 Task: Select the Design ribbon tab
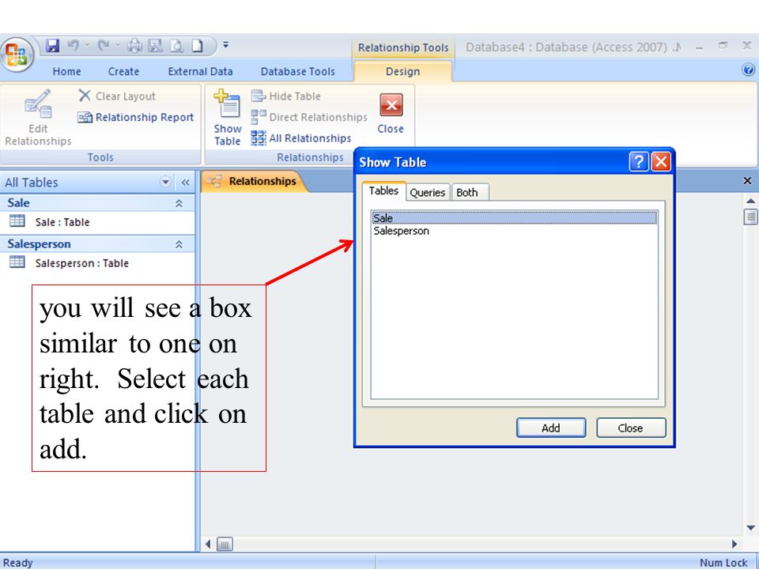pyautogui.click(x=402, y=72)
